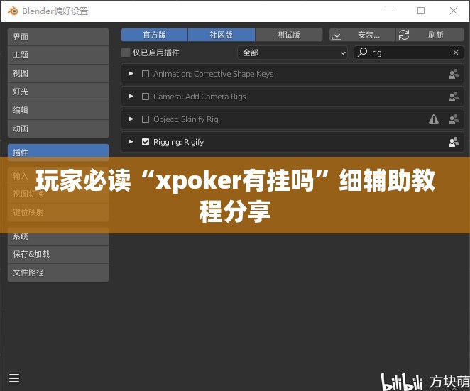This screenshot has height=391, width=470.
Task: Click the install download arrow icon
Action: [x=337, y=35]
